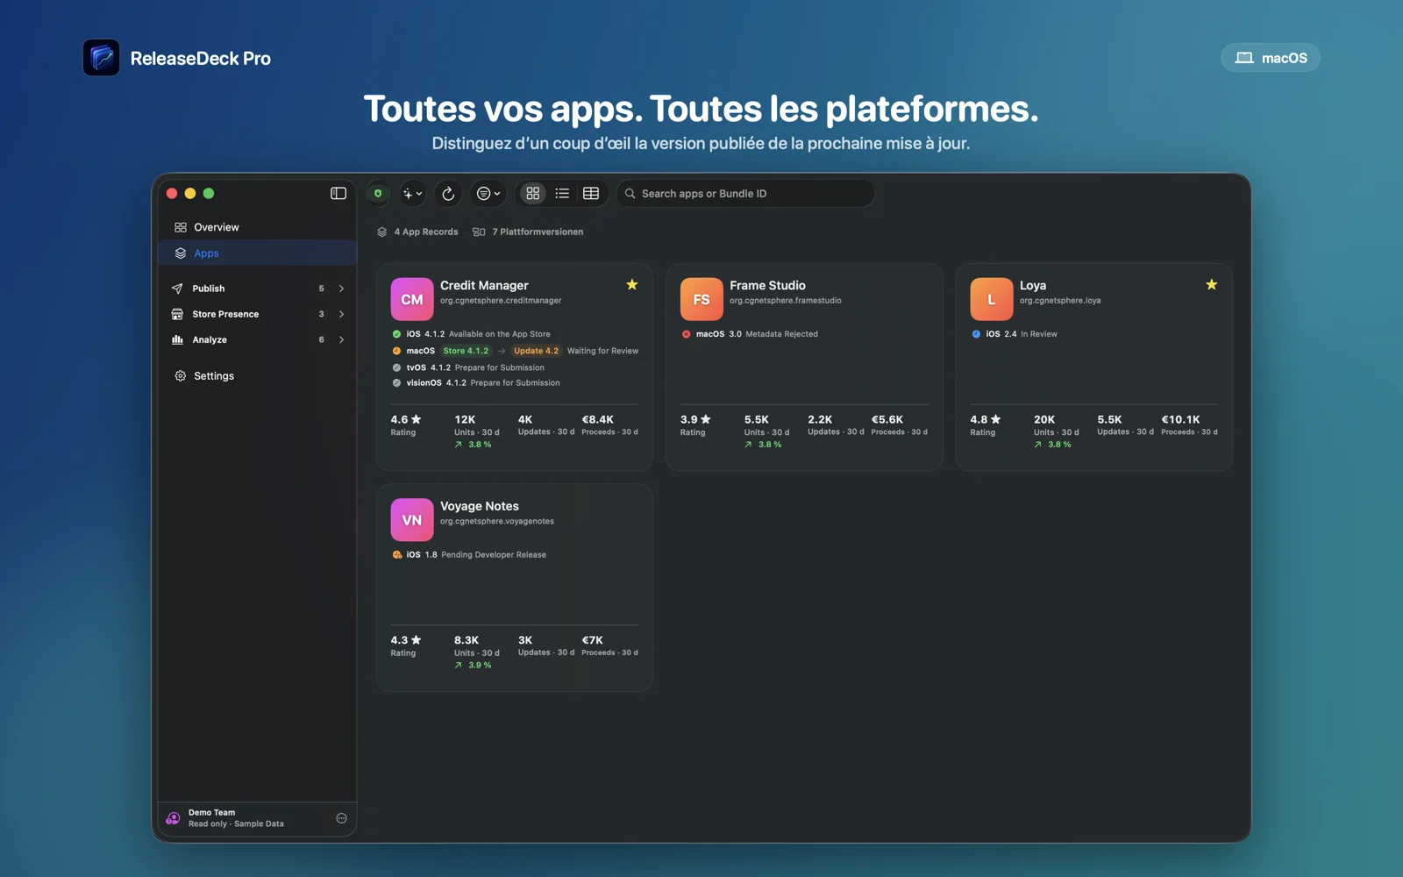Click Waiting for Review status on Credit Manager
This screenshot has height=877, width=1403.
tap(602, 351)
